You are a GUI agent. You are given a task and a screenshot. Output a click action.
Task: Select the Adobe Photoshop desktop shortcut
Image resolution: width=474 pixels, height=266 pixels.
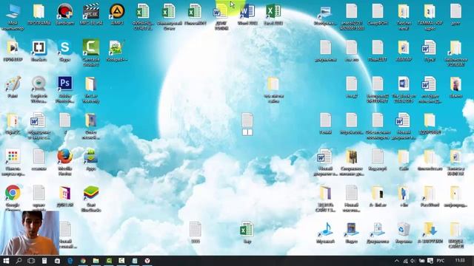(64, 89)
